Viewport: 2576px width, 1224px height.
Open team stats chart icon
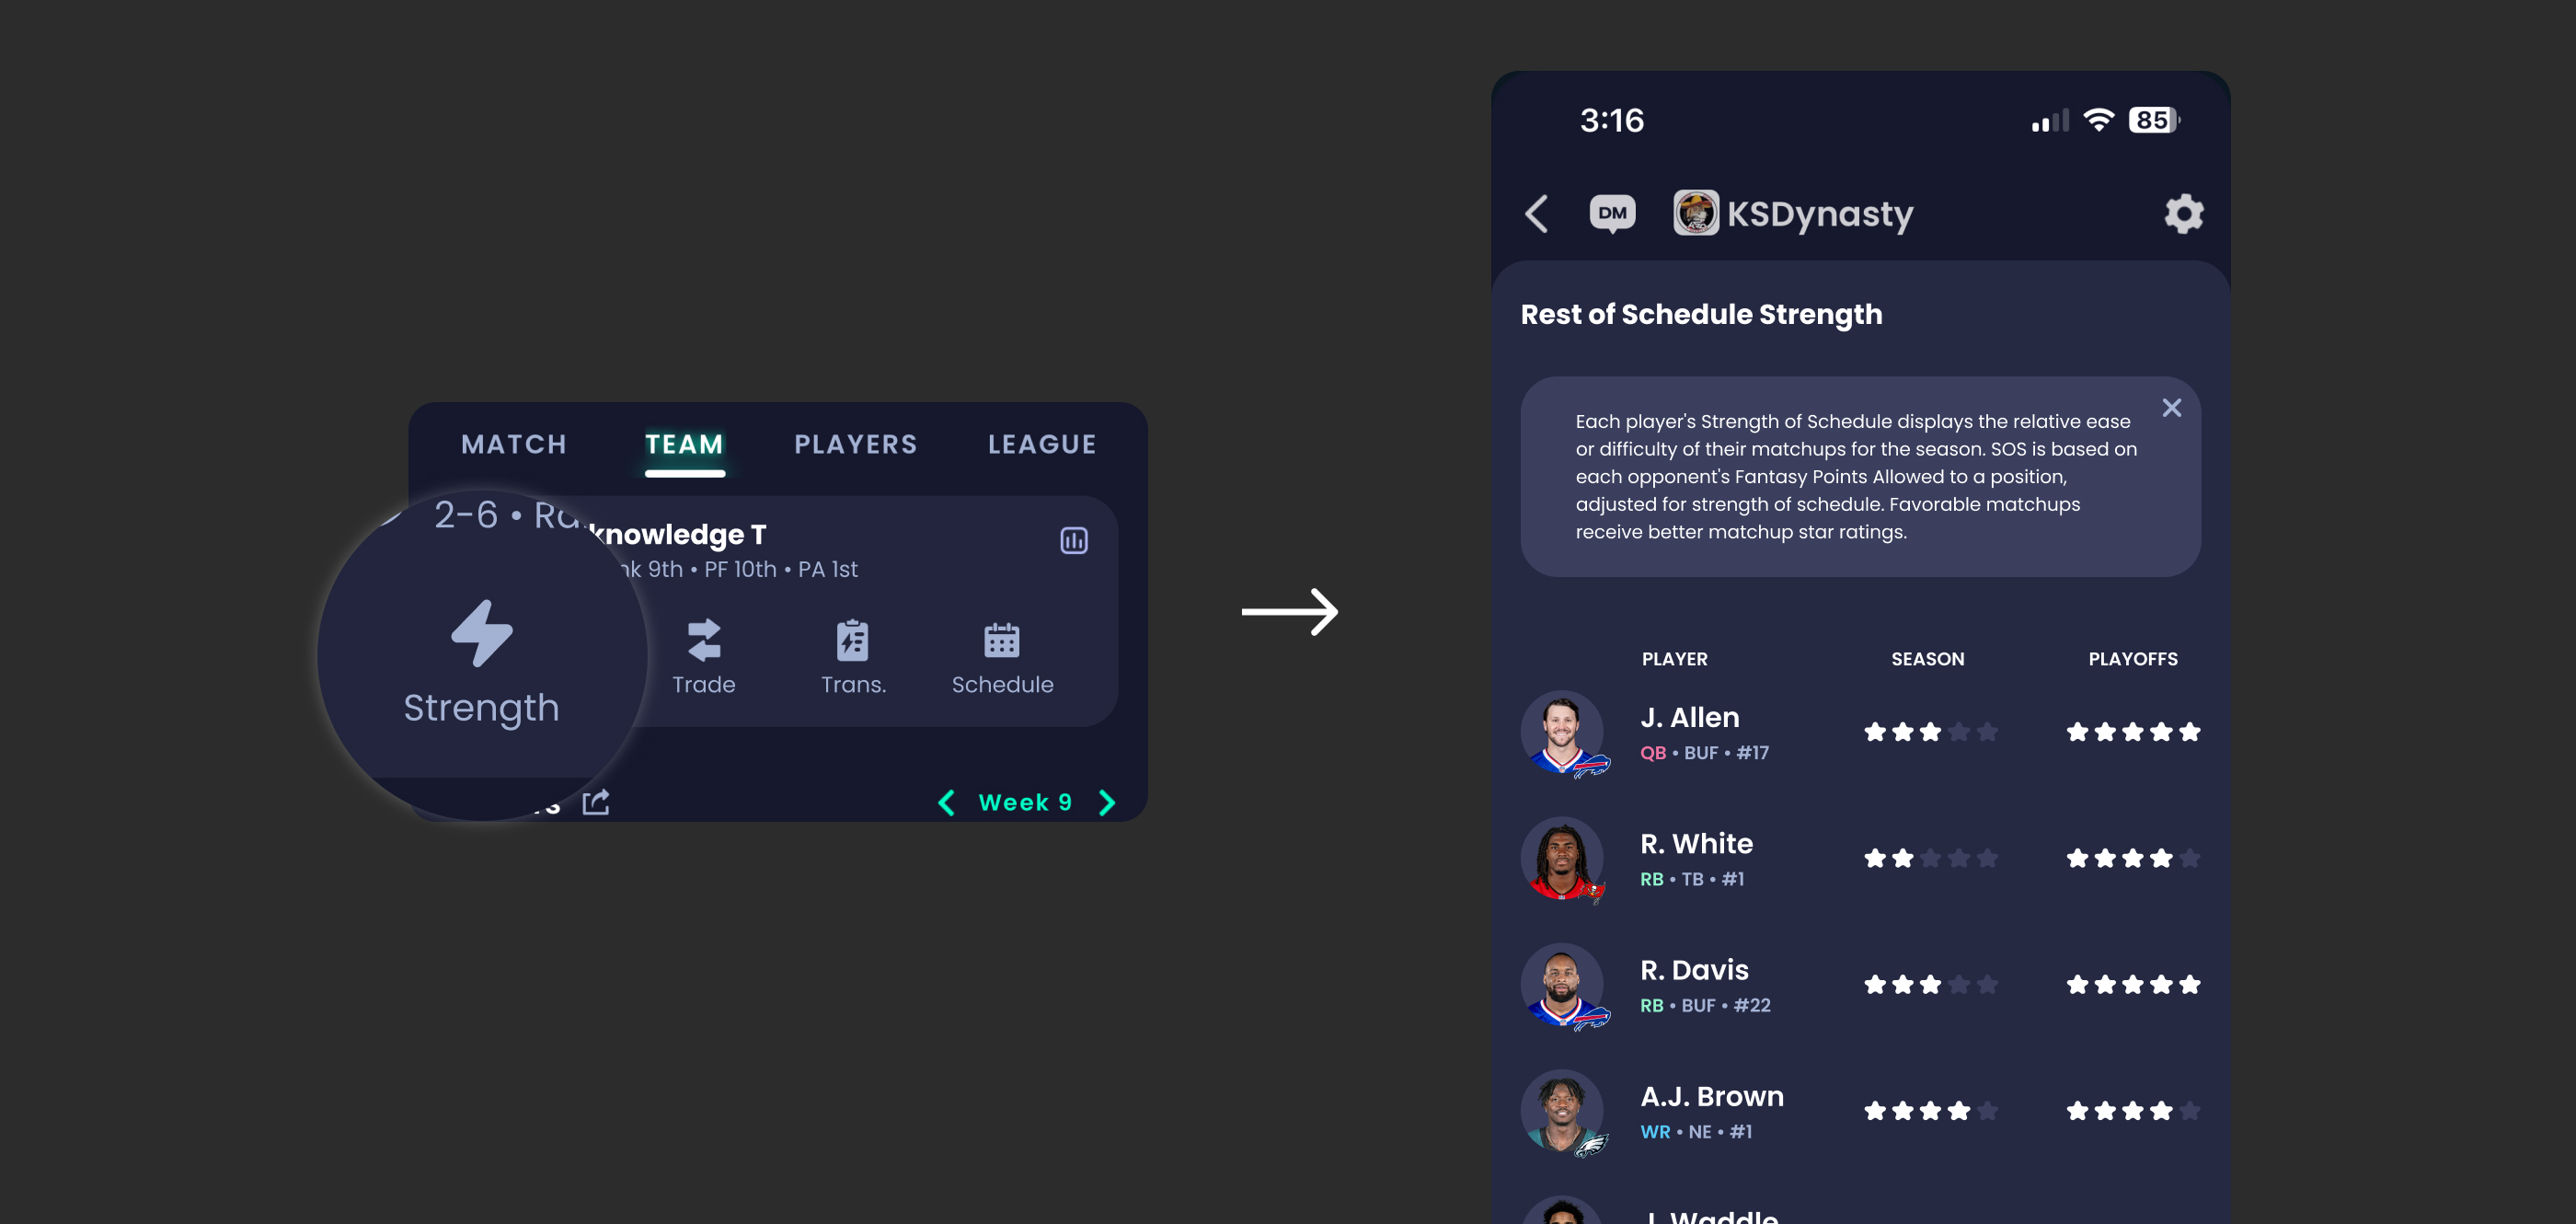click(1074, 541)
